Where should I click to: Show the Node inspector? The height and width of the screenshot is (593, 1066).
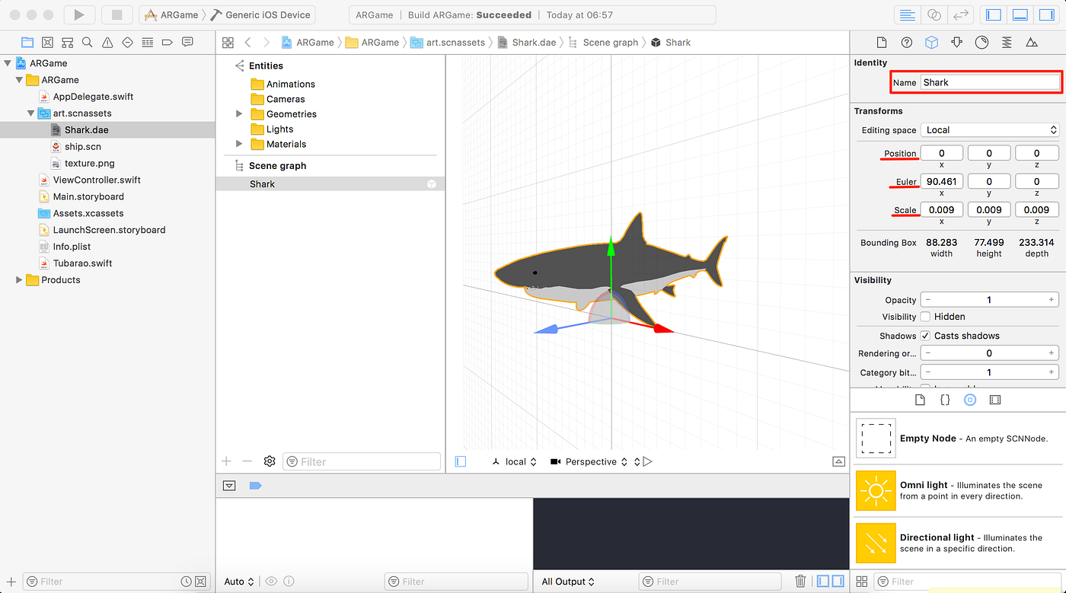[x=931, y=43]
